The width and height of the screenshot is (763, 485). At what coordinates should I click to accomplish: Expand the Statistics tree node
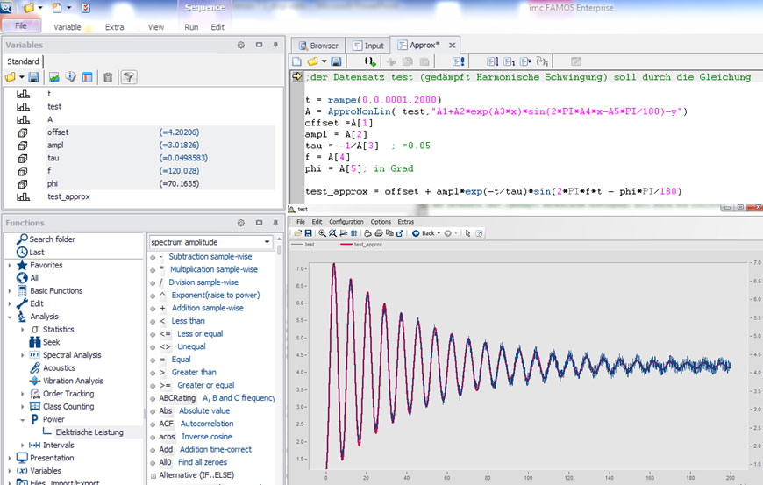(x=24, y=330)
